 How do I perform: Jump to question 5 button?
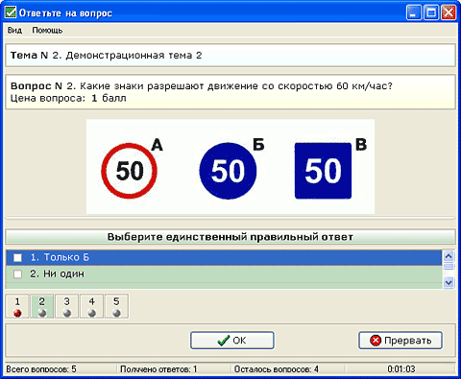click(x=116, y=306)
